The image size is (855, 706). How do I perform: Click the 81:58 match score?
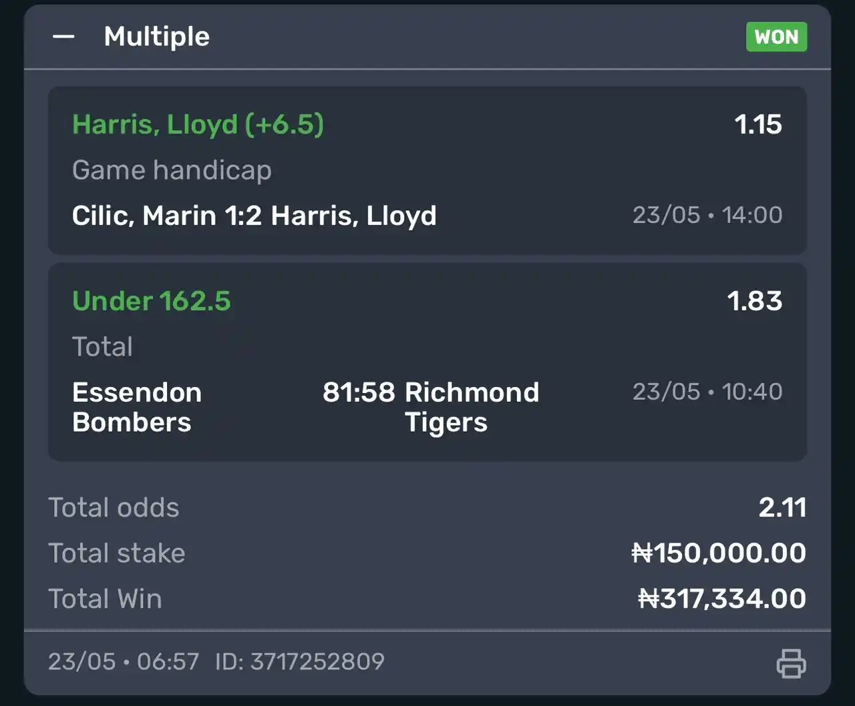359,392
